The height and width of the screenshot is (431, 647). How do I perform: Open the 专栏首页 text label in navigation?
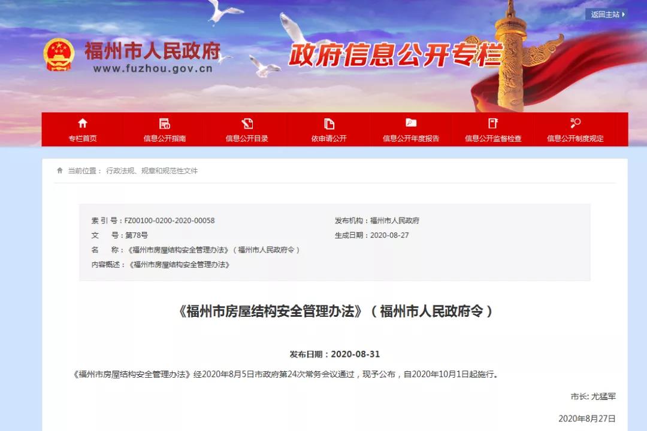pyautogui.click(x=83, y=139)
